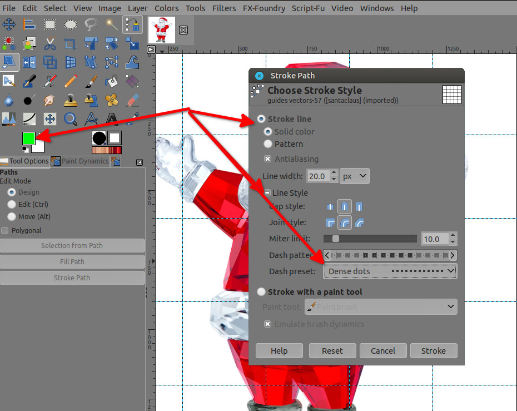Choose the Paintbrush tool in toolbox
Viewport: 517px width, 411px height.
click(91, 81)
